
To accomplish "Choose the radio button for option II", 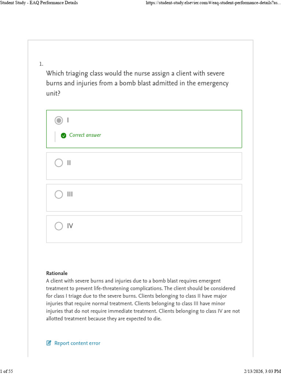I will click(59, 163).
